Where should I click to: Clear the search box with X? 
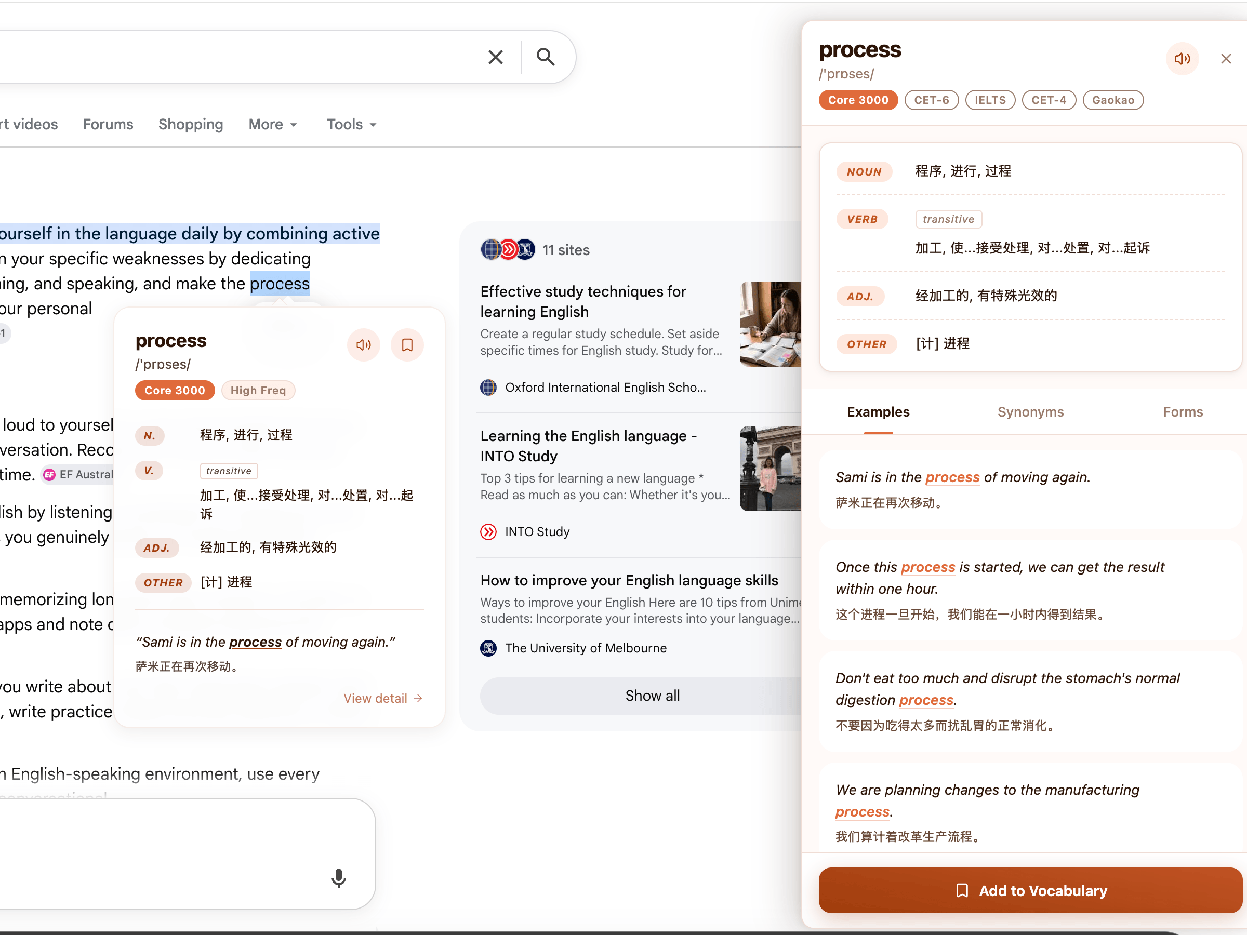(496, 57)
